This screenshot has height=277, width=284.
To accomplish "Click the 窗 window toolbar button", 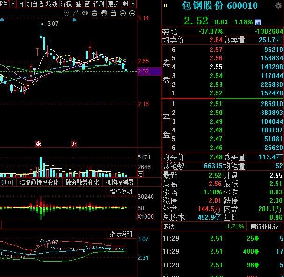I will click(87, 4).
